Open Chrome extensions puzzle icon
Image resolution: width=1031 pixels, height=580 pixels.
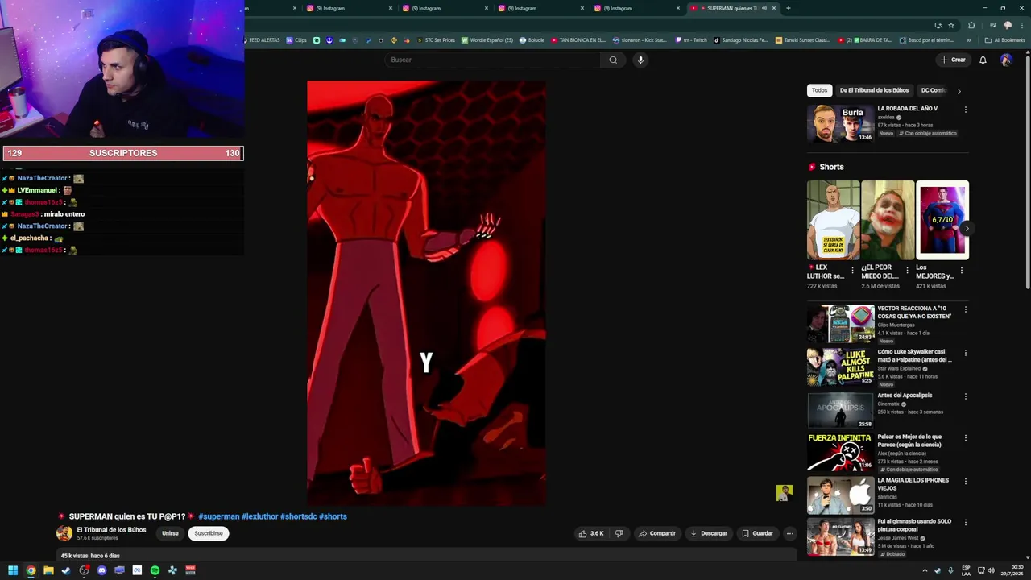[971, 25]
